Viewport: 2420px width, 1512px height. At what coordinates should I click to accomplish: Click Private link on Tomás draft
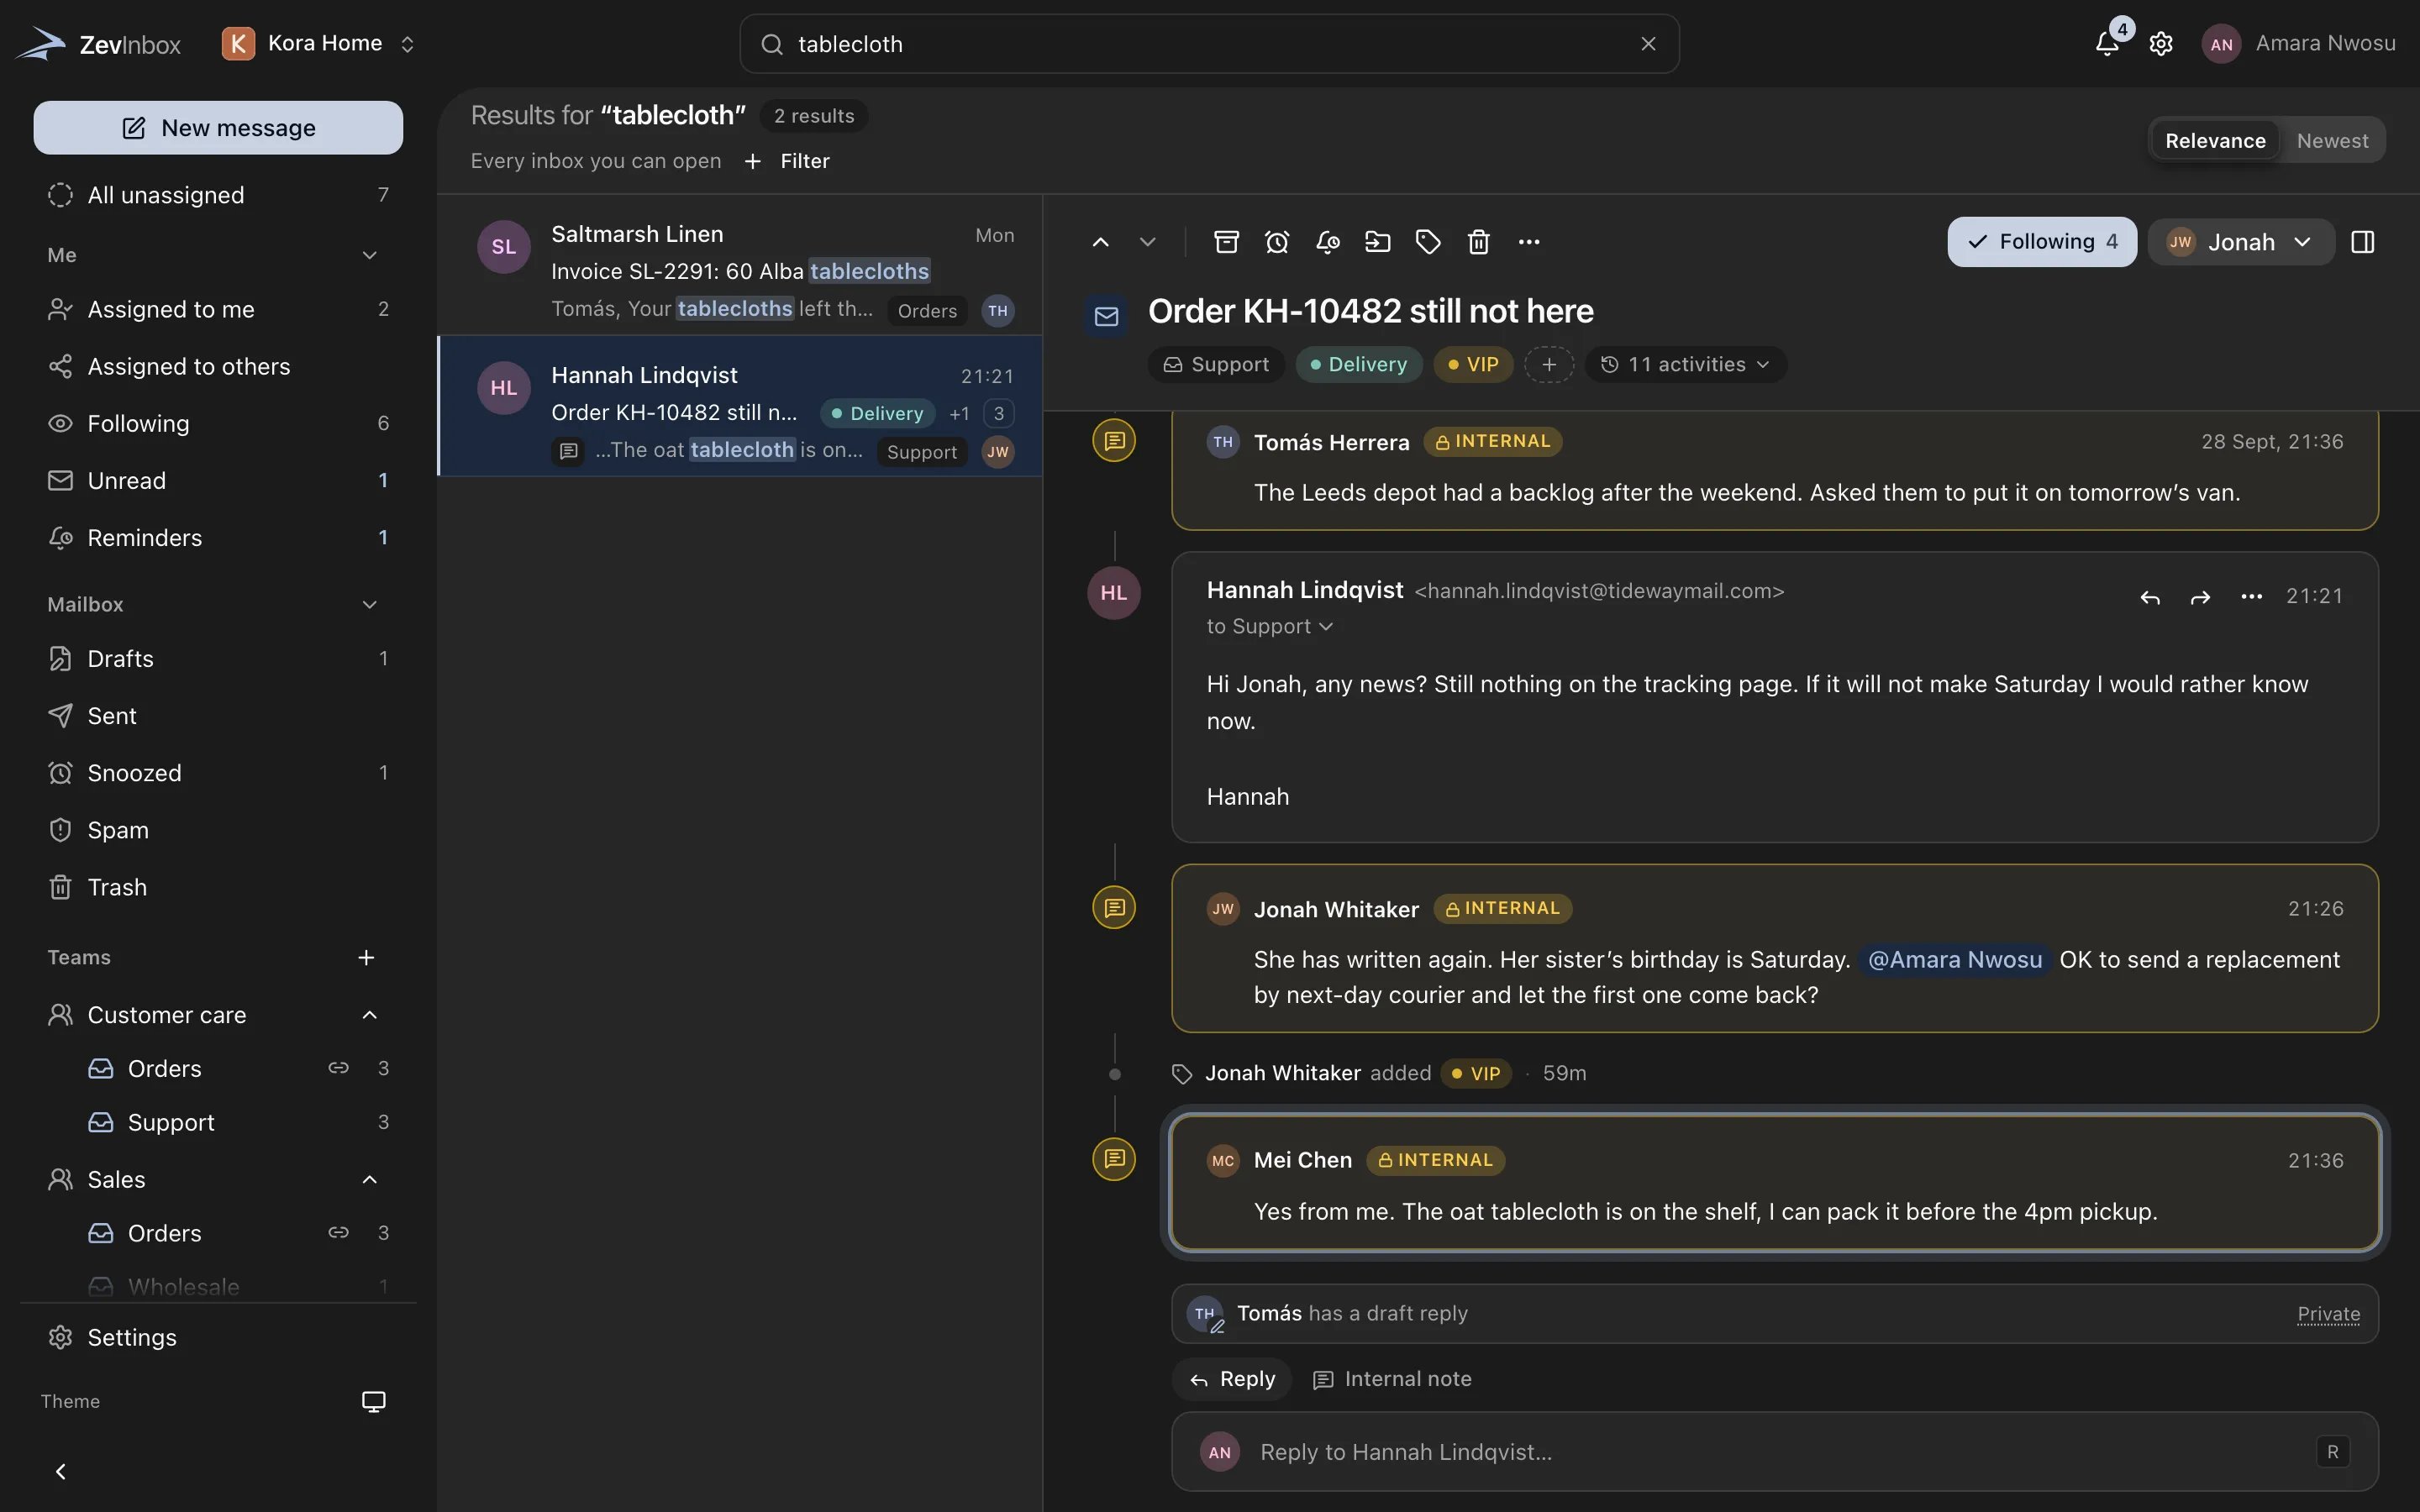click(x=2328, y=1314)
